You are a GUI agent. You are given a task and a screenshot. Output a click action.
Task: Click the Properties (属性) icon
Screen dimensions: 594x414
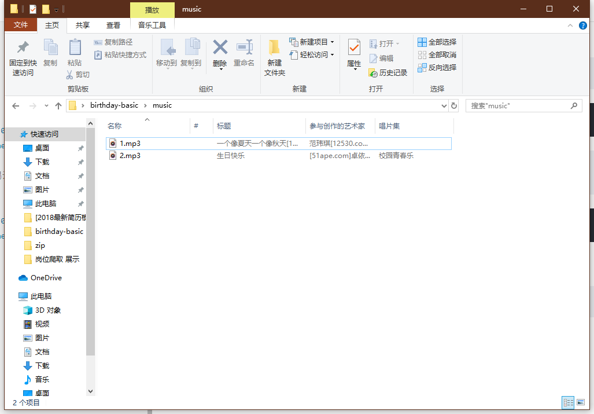pyautogui.click(x=354, y=48)
